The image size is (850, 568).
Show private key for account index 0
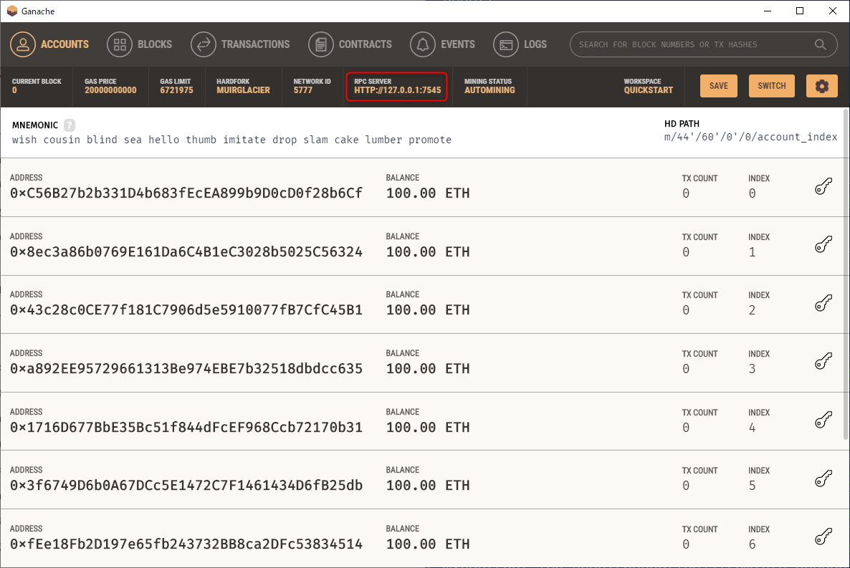(x=823, y=187)
